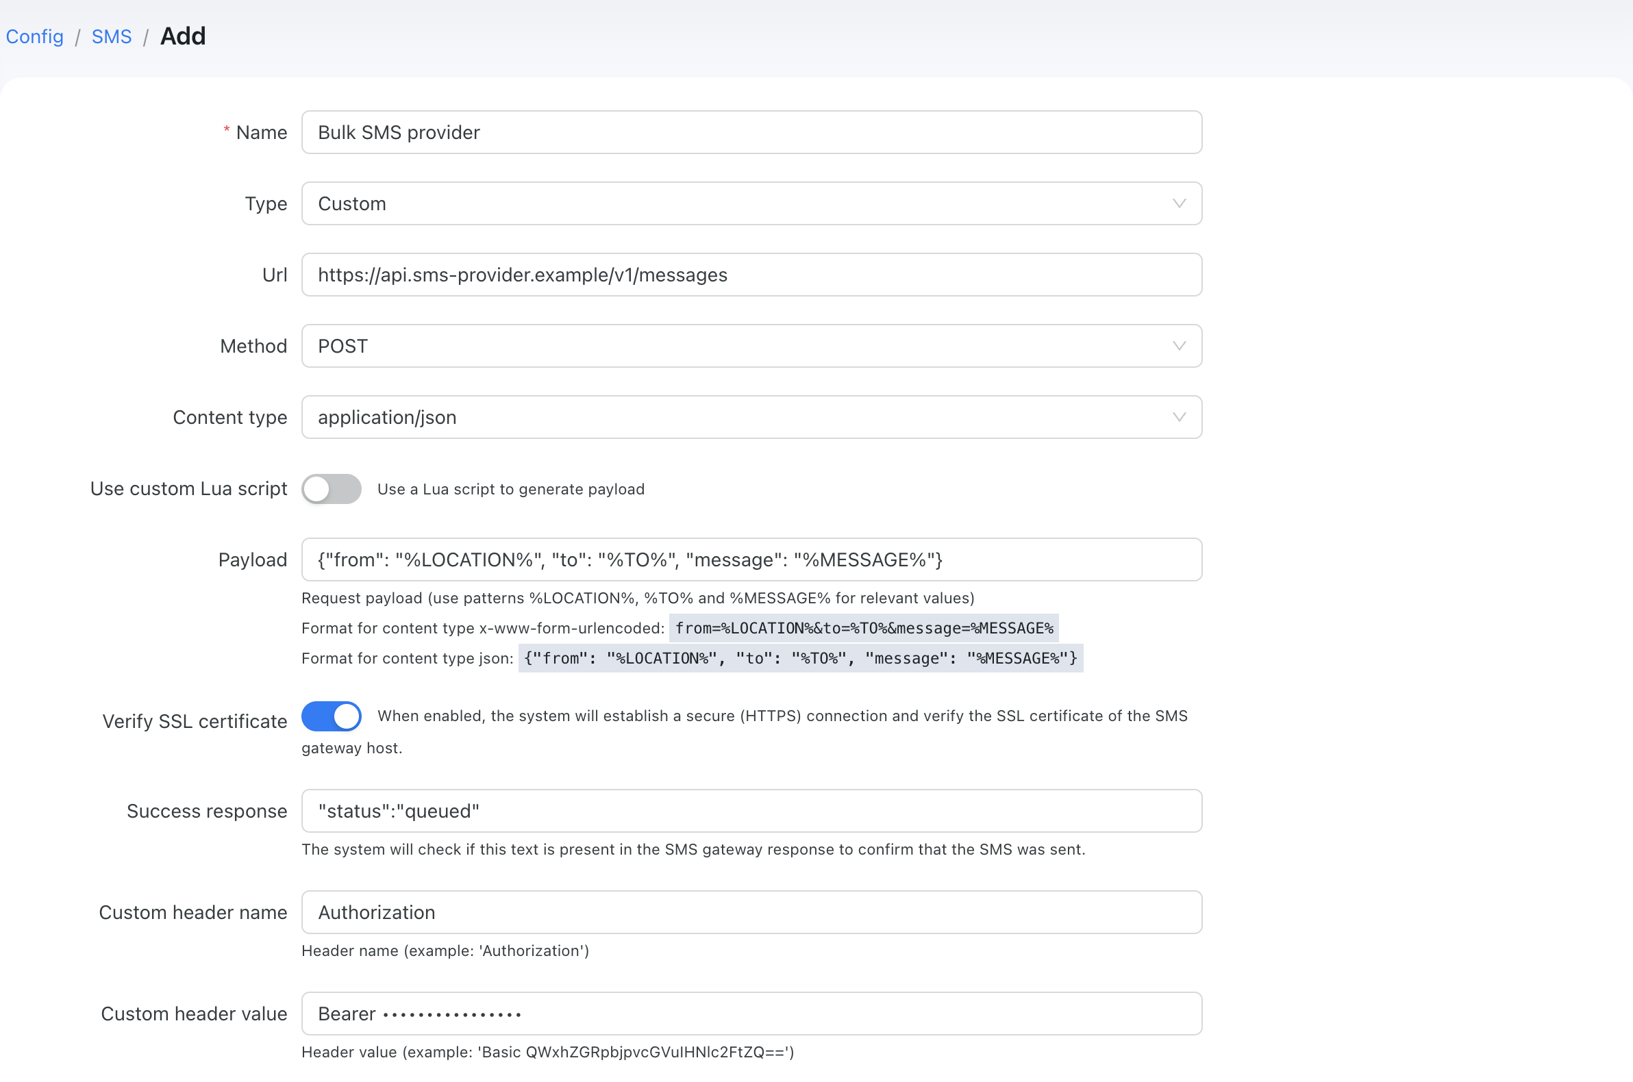Click the Name input field
Screen dimensions: 1633x1082
[x=751, y=132]
